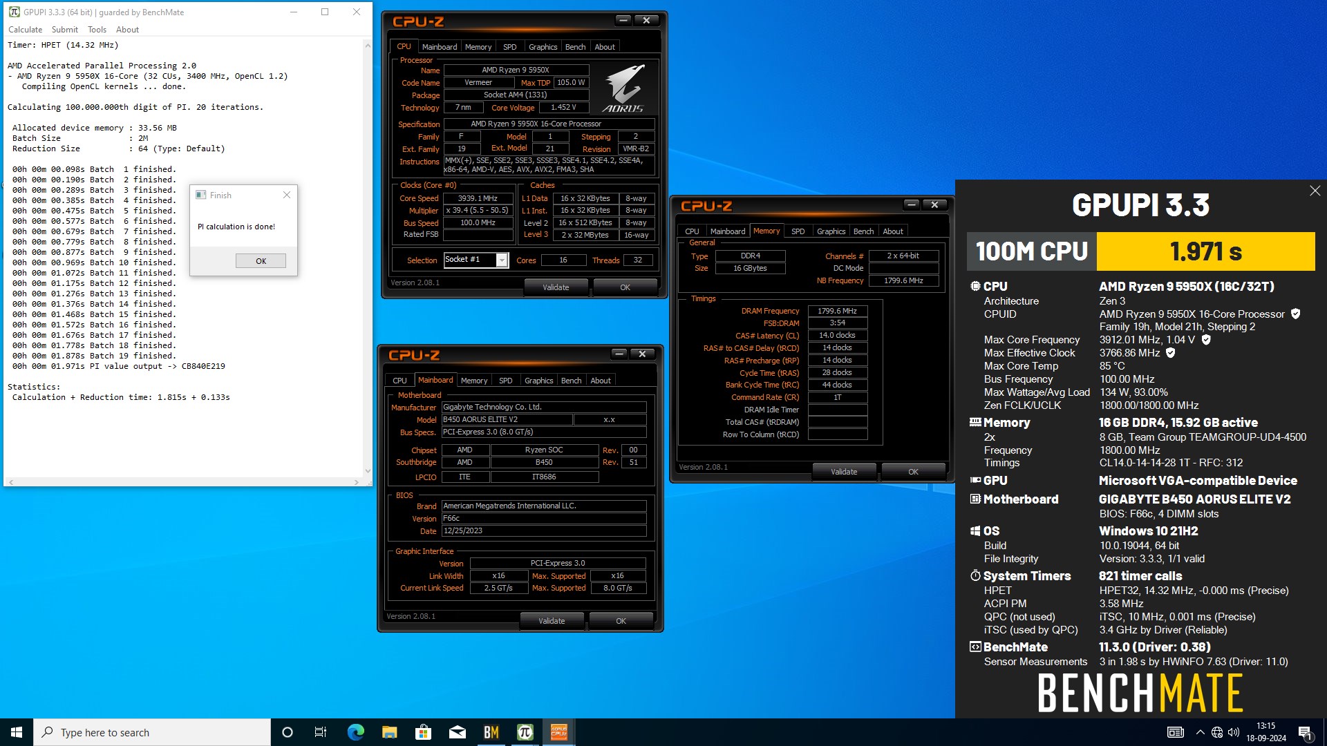Click Validate in CPU-Z Mainboard window
Viewport: 1327px width, 746px height.
coord(552,621)
